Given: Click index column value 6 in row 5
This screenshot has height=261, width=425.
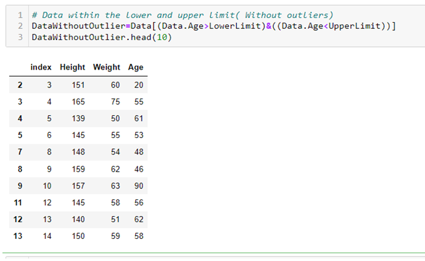Looking at the screenshot, I should pyautogui.click(x=49, y=135).
